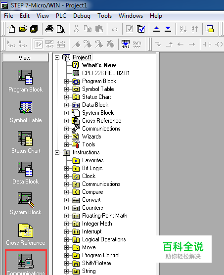Image resolution: width=224 pixels, height=275 pixels.
Task: Open the Help menu
Action: [x=156, y=16]
